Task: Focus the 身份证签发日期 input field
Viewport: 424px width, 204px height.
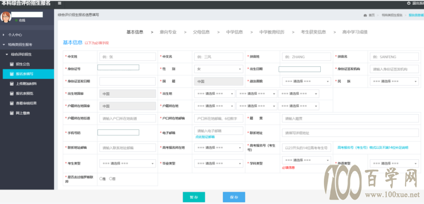Action: tap(128, 81)
